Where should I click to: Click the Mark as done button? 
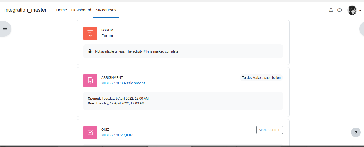point(269,130)
